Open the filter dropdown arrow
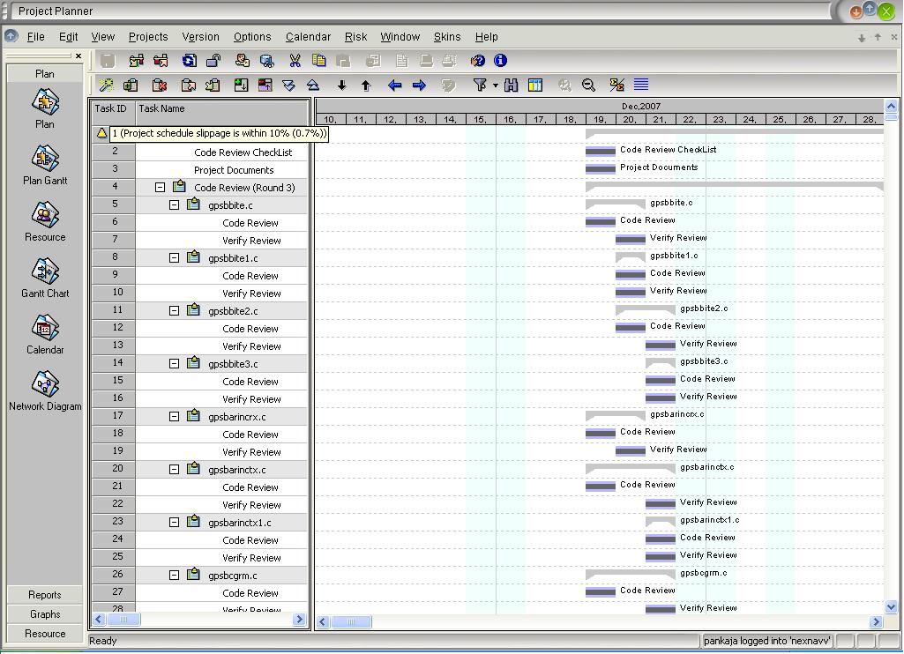 (x=496, y=85)
